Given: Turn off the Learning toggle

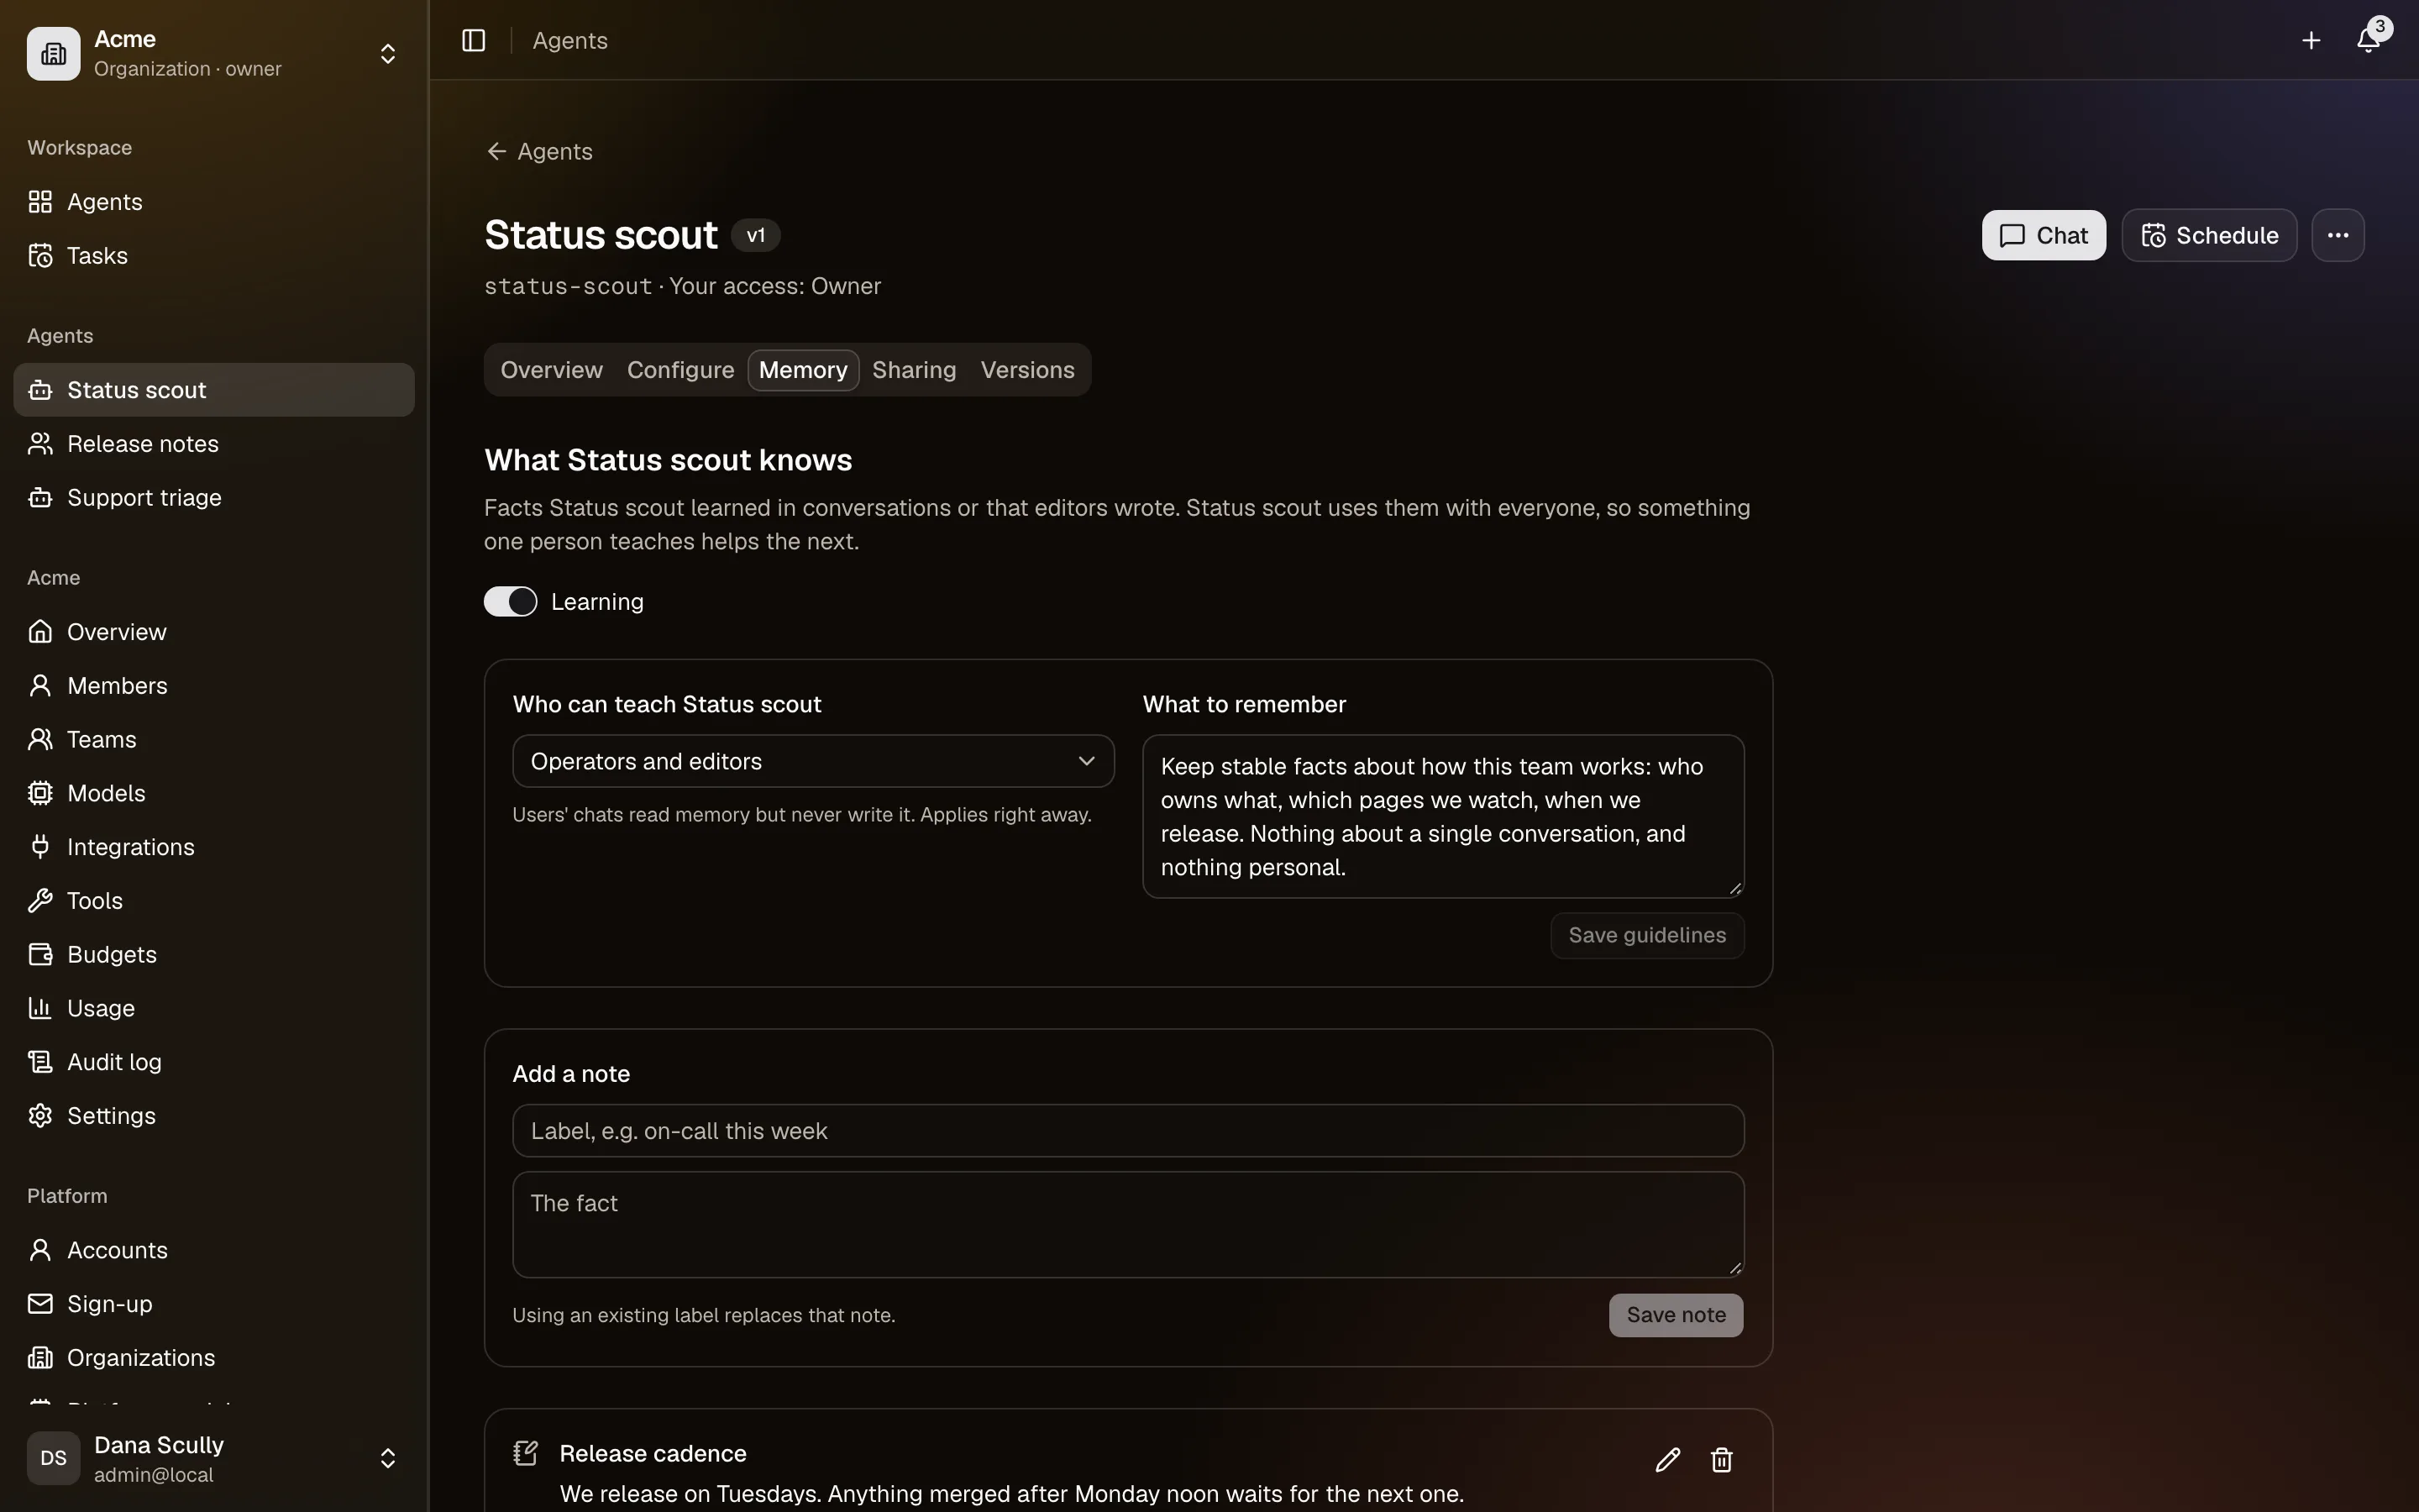Looking at the screenshot, I should (x=511, y=602).
